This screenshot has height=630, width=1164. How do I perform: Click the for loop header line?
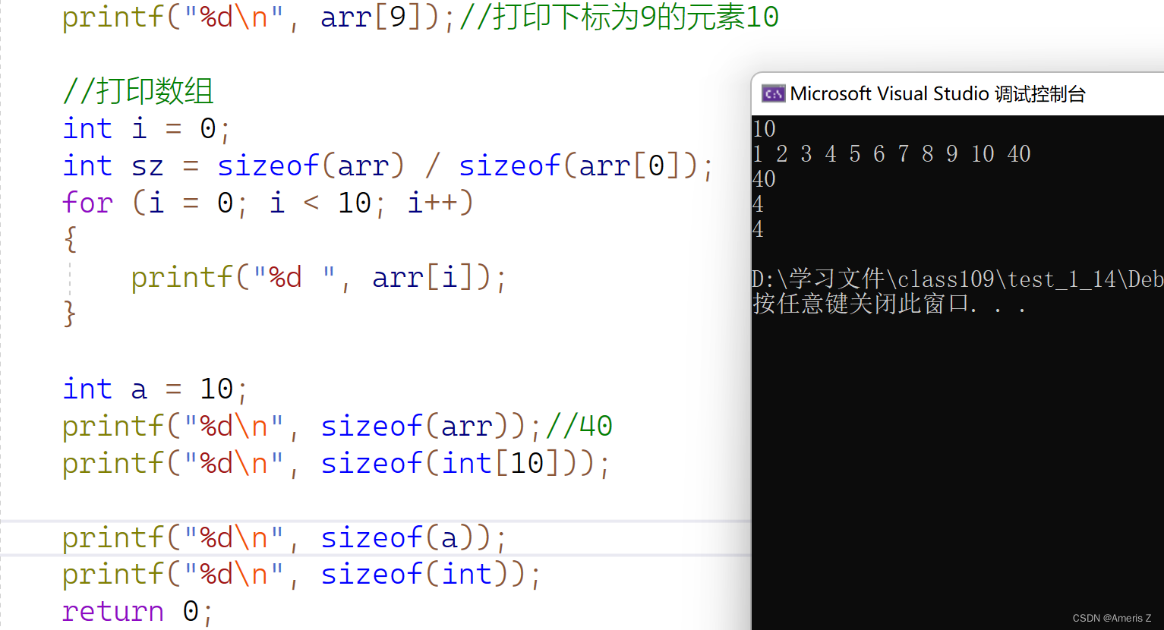[x=268, y=203]
